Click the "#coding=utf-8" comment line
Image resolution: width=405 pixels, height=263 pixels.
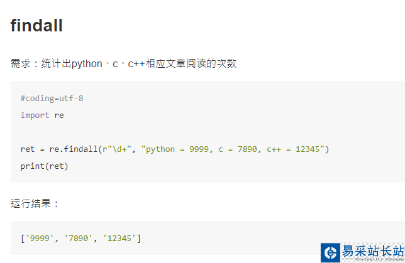click(52, 99)
